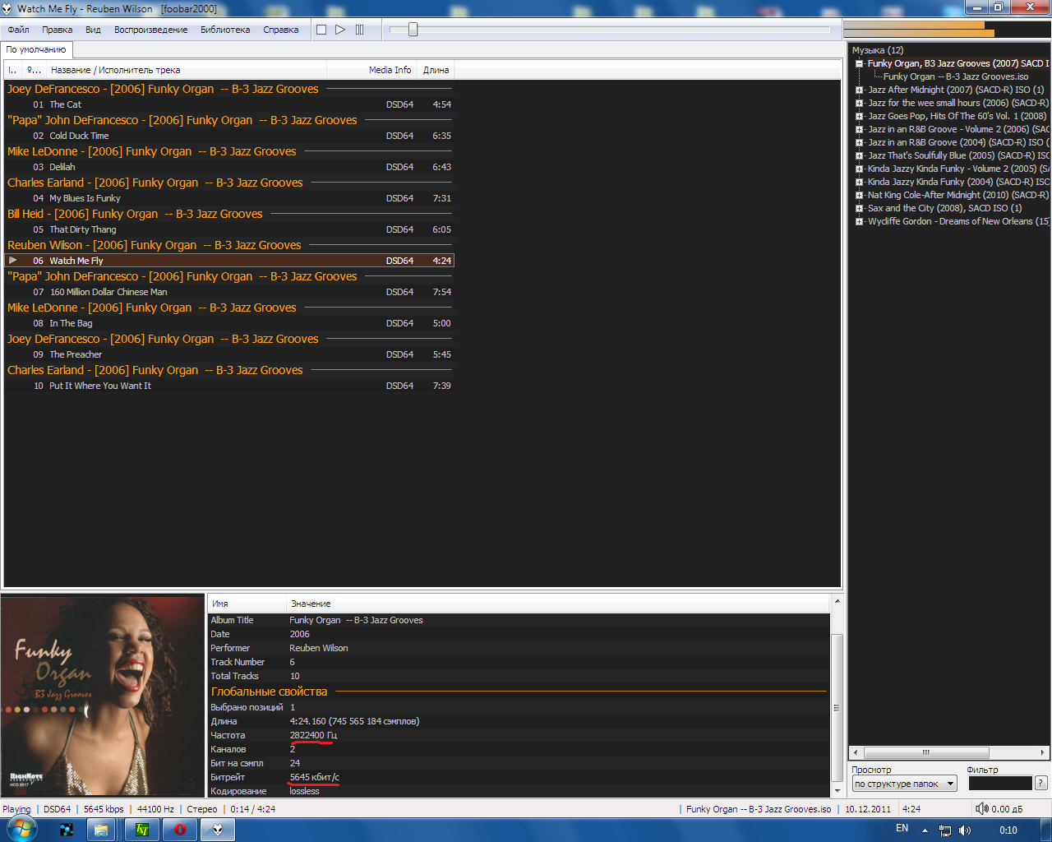Viewport: 1052px width, 842px height.
Task: Open the green TXT application in the taskbar
Action: [141, 830]
